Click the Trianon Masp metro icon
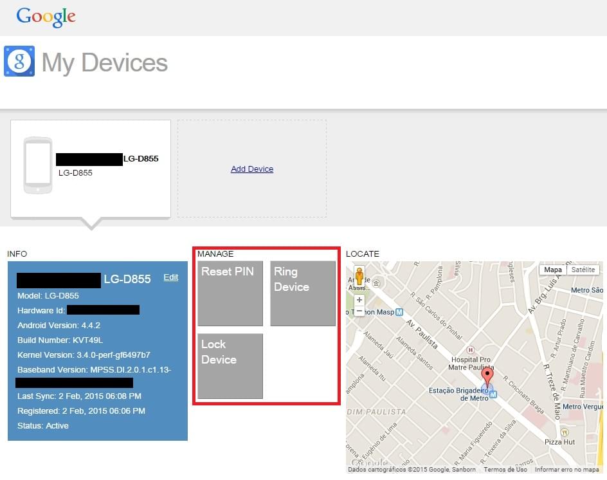 coord(399,312)
